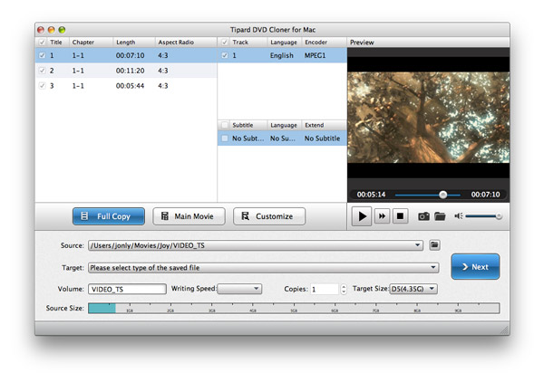This screenshot has width=544, height=382.
Task: Select the Full Copy mode
Action: (x=109, y=216)
